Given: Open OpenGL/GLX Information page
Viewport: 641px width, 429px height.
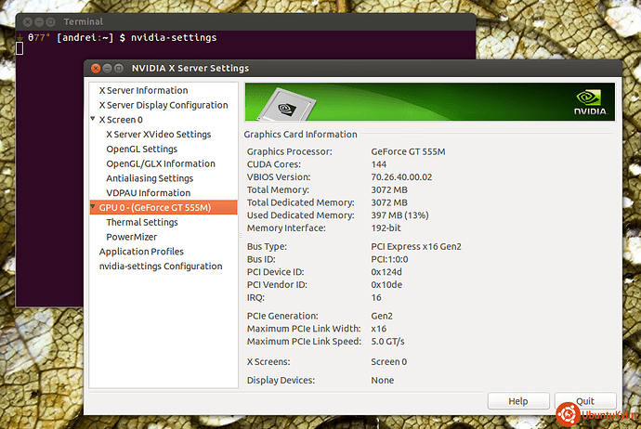Looking at the screenshot, I should tap(161, 163).
